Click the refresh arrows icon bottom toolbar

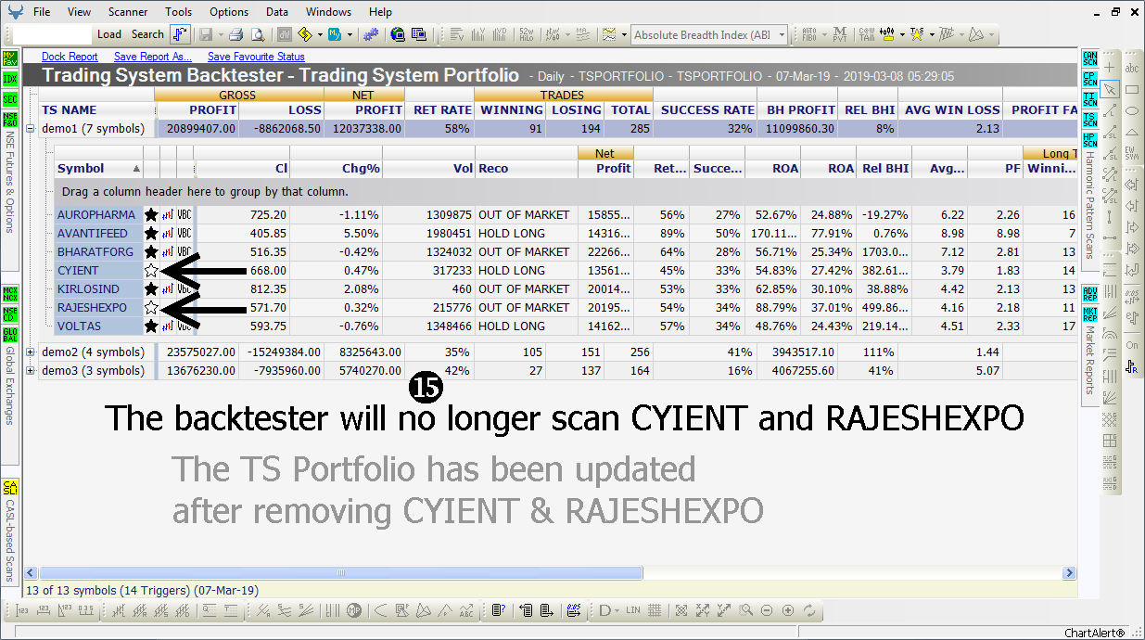click(809, 610)
